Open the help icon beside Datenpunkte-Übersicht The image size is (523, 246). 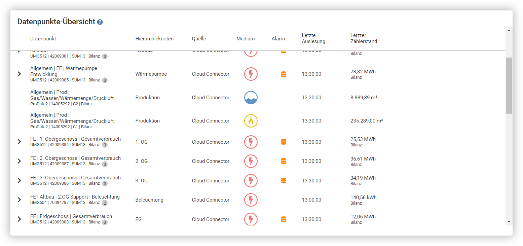100,22
